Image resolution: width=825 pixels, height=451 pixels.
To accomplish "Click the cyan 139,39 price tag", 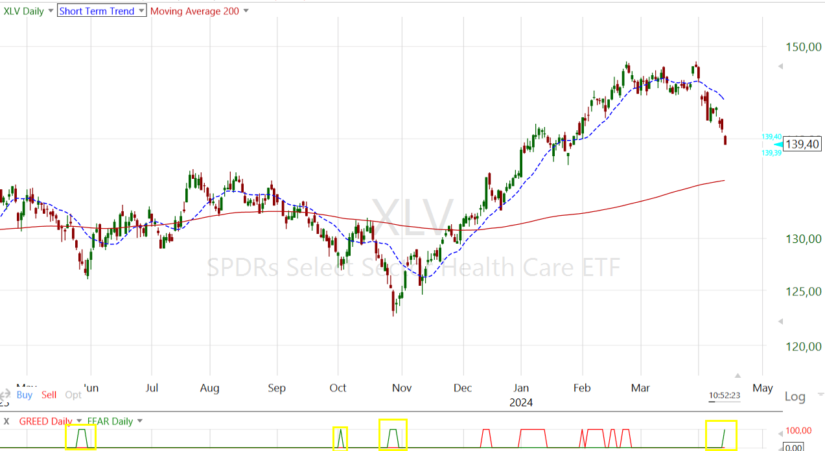I will pos(771,153).
